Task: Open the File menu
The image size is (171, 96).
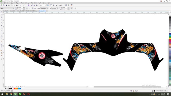Action: pos(2,3)
